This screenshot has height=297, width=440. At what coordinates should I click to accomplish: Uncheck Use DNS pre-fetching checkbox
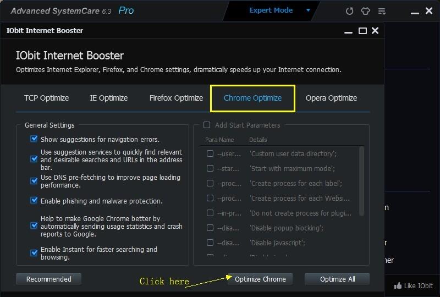(x=34, y=181)
